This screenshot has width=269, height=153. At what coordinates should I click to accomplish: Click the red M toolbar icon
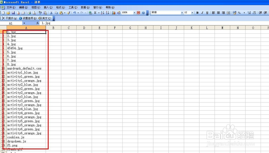(x=139, y=13)
